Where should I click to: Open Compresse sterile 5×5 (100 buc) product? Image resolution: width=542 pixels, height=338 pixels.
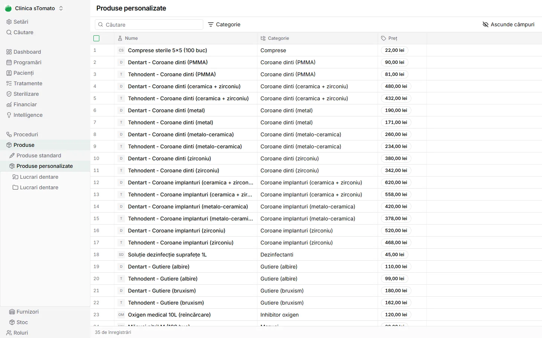(x=167, y=50)
